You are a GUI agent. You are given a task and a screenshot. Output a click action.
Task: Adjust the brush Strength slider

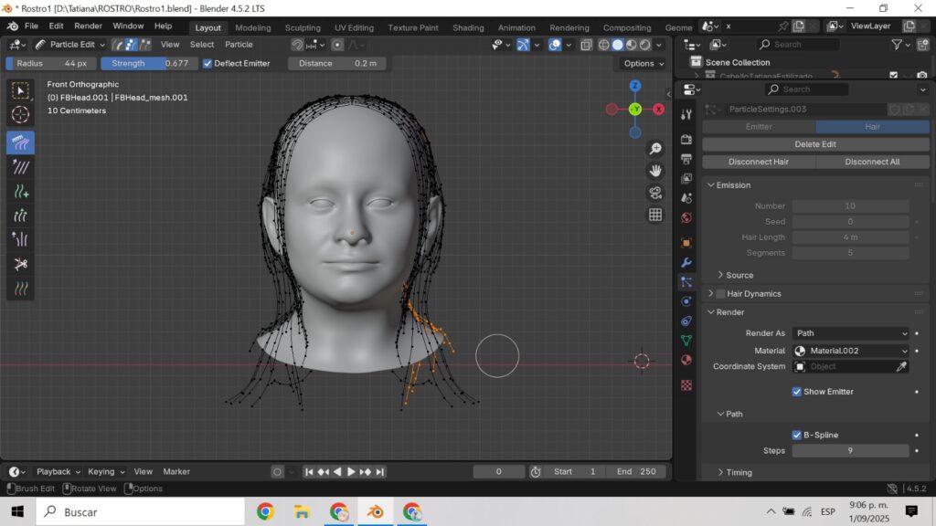[x=147, y=63]
